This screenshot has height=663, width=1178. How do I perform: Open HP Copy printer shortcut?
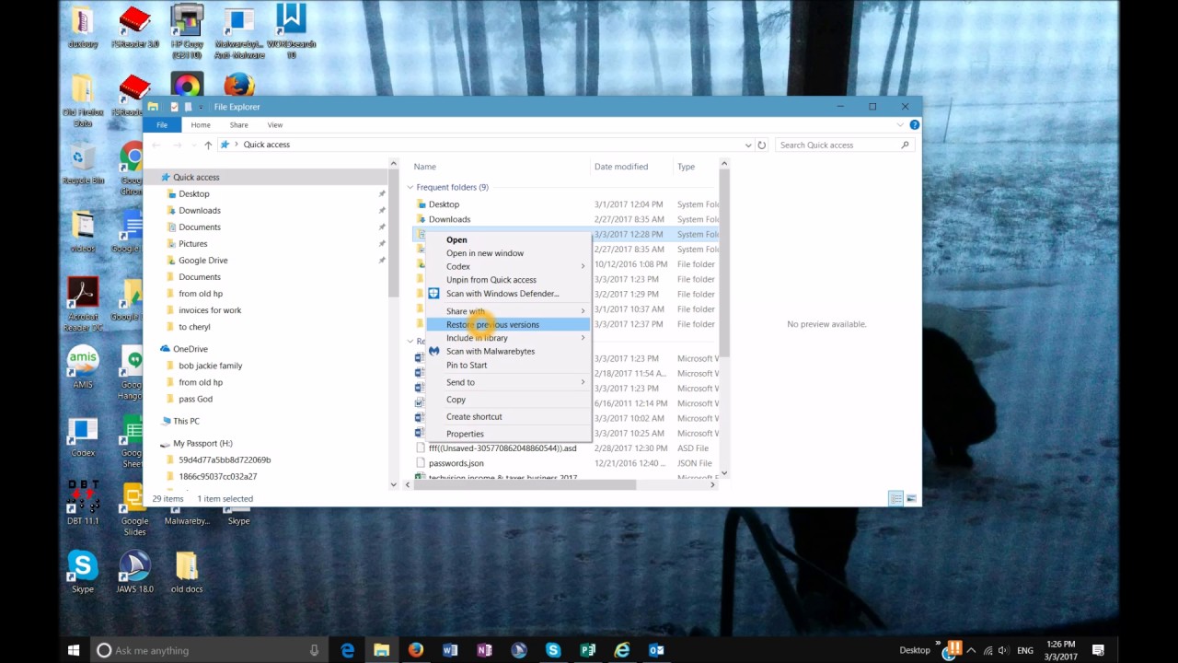pos(187,32)
